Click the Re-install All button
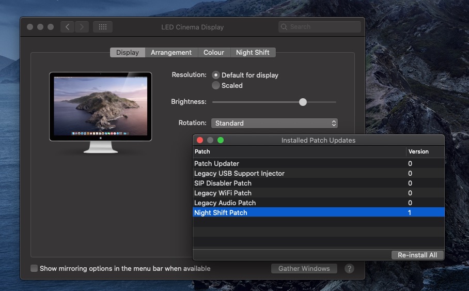469x291 pixels. point(417,255)
